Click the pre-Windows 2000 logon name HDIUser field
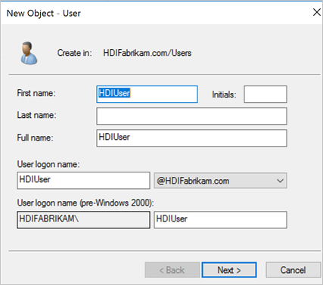Image resolution: width=323 pixels, height=285 pixels. tap(220, 220)
